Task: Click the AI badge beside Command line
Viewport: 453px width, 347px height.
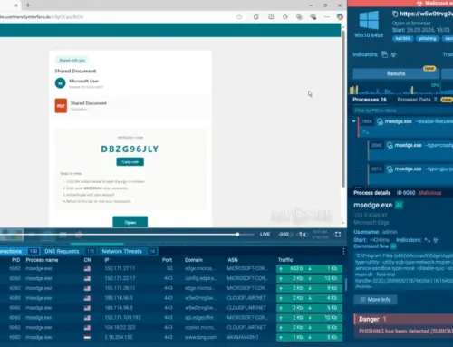Action: (393, 246)
